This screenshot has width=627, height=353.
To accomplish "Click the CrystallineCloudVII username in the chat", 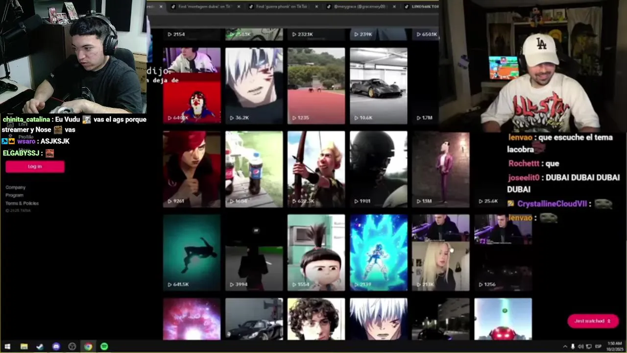I will [552, 203].
